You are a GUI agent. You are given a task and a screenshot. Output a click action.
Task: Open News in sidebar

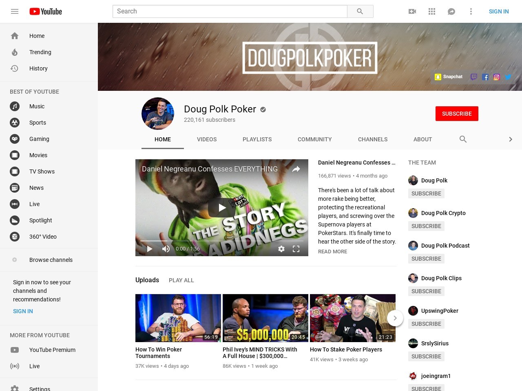point(49,188)
